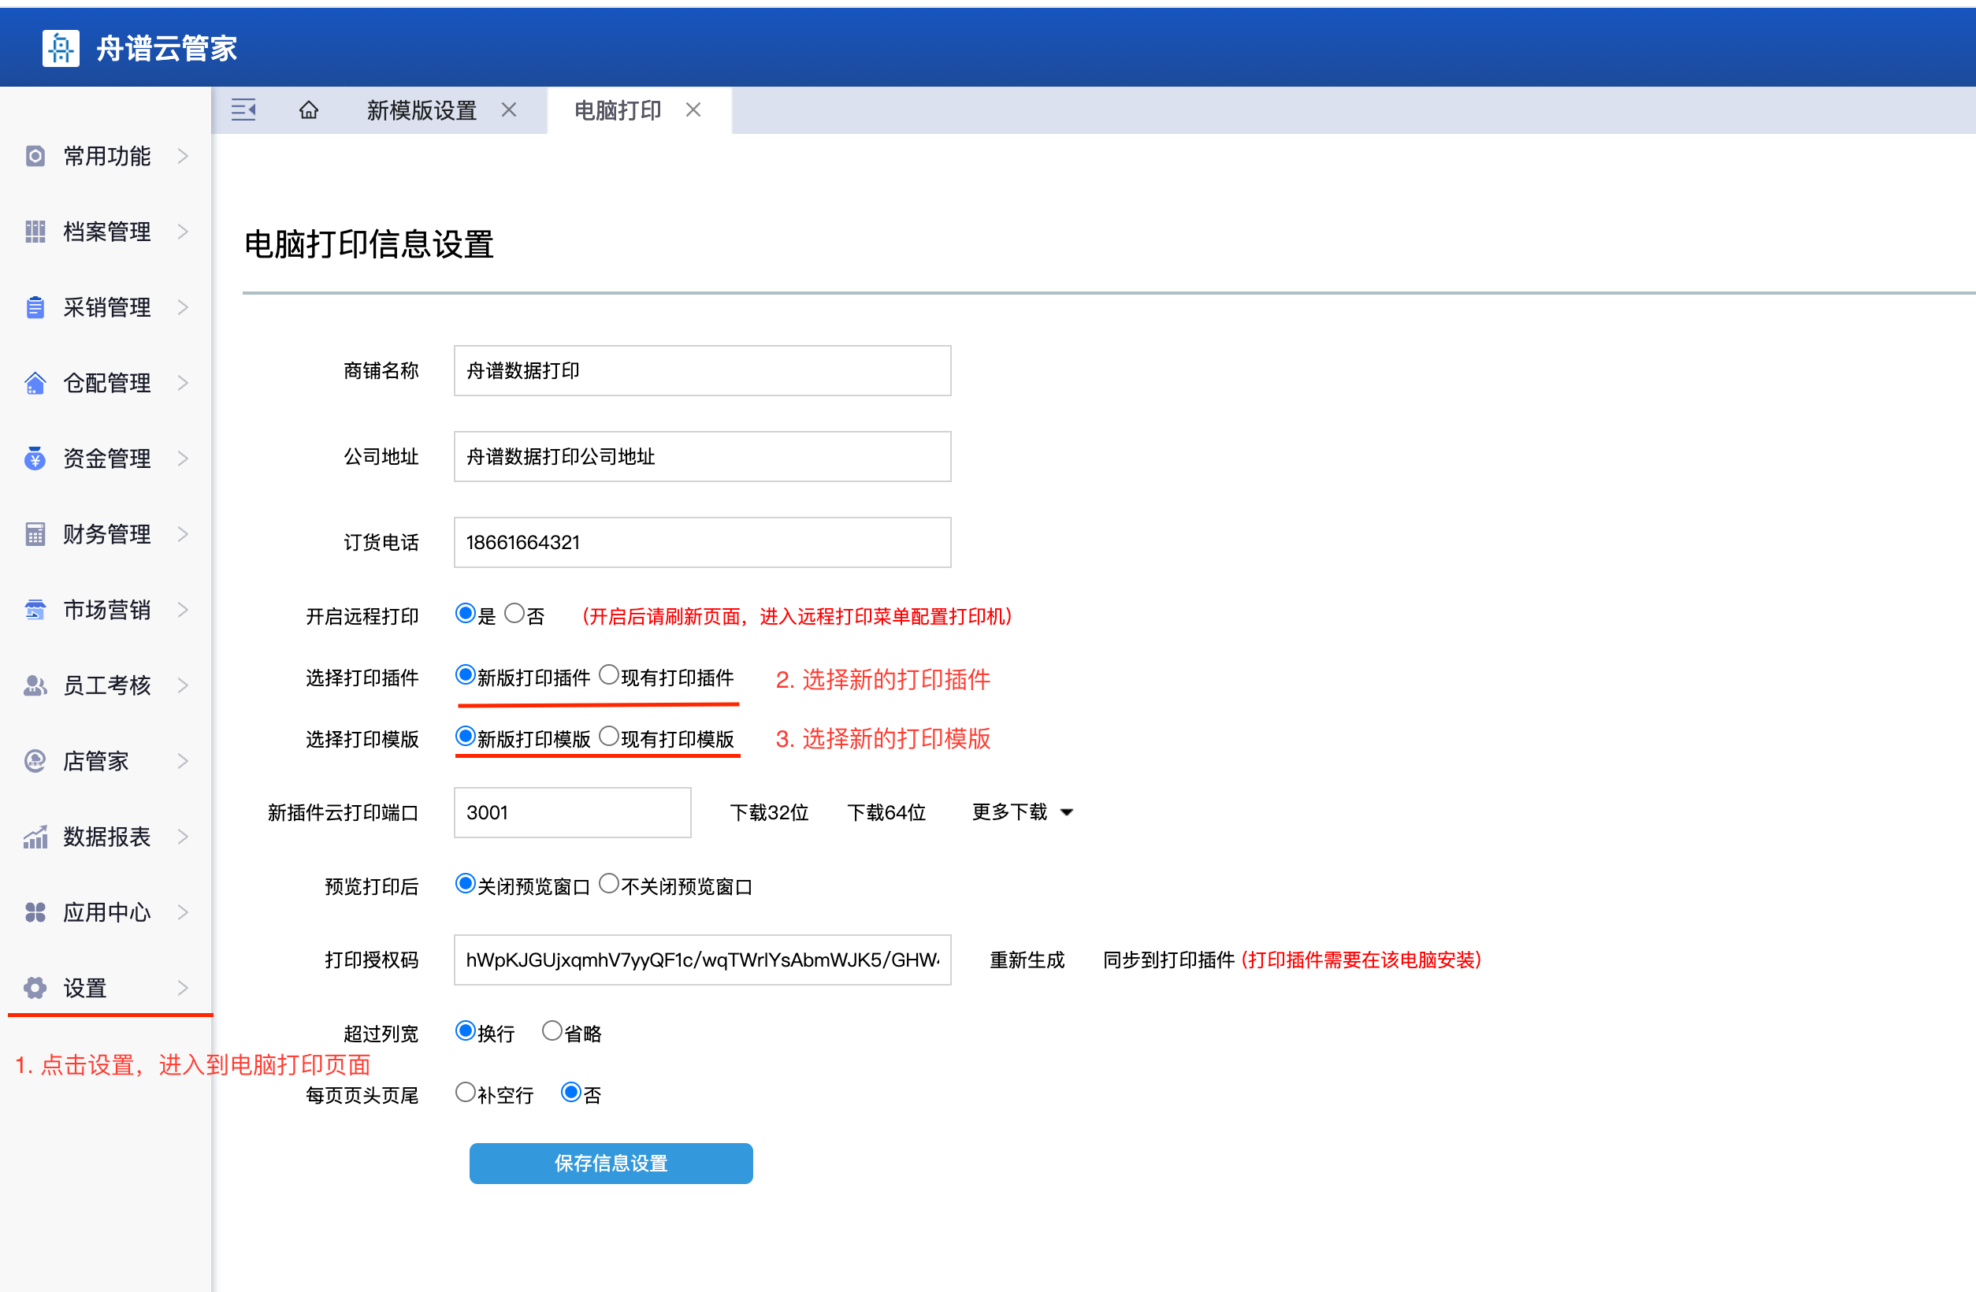The height and width of the screenshot is (1292, 1976).
Task: Click the 档案管理 grid icon
Action: point(35,232)
